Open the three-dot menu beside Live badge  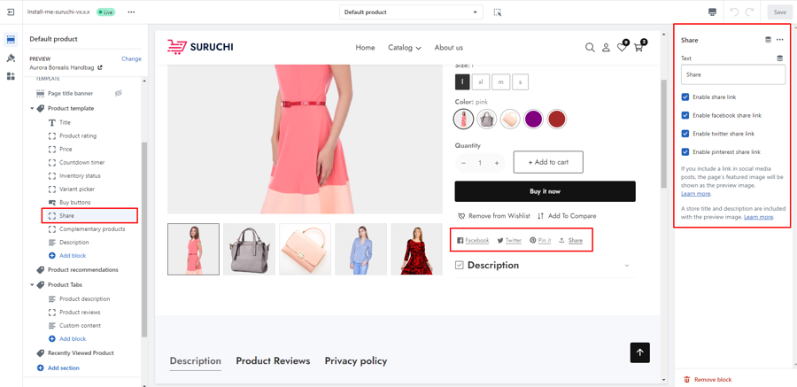tap(131, 12)
